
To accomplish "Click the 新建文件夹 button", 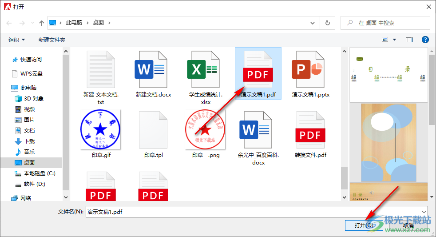I will tap(52, 40).
